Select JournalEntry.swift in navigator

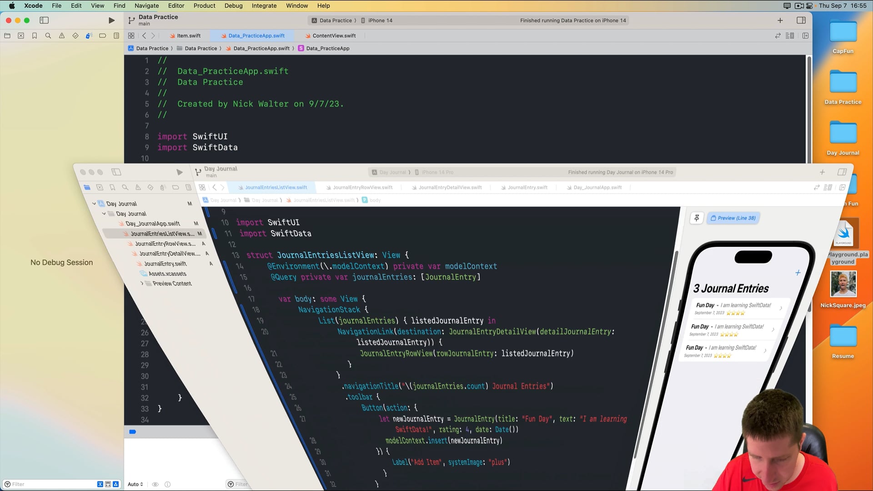pyautogui.click(x=166, y=264)
